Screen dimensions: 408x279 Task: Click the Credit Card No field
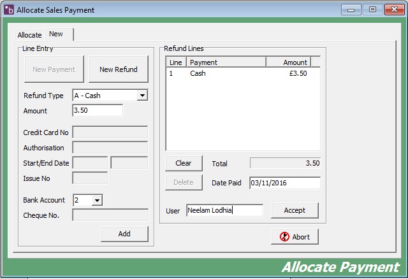[110, 132]
